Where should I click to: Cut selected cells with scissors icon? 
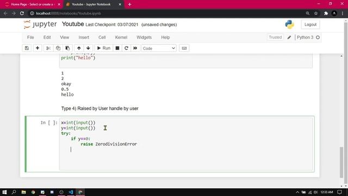pos(48,48)
